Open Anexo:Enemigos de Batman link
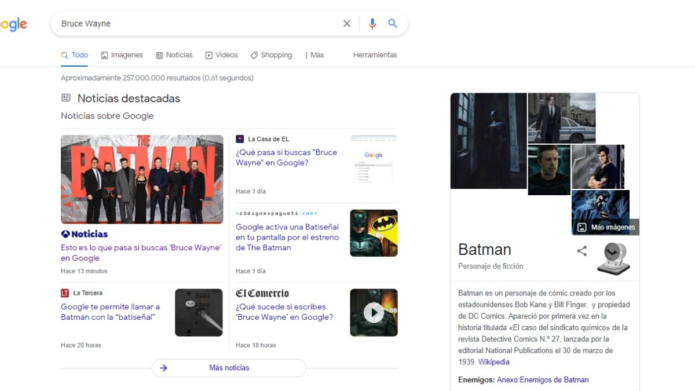The width and height of the screenshot is (695, 391). click(543, 380)
